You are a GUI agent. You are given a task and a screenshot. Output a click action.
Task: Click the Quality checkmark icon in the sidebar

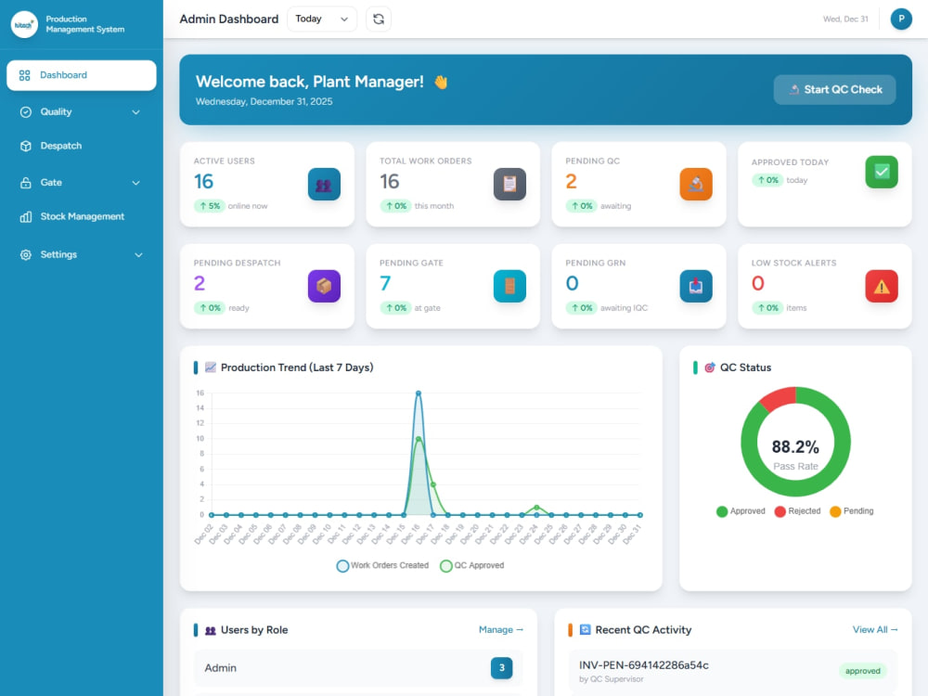(x=25, y=112)
